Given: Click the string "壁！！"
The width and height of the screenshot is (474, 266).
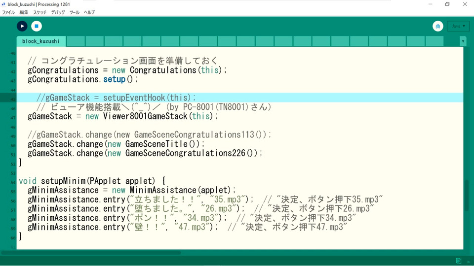Looking at the screenshot, I should tap(147, 227).
